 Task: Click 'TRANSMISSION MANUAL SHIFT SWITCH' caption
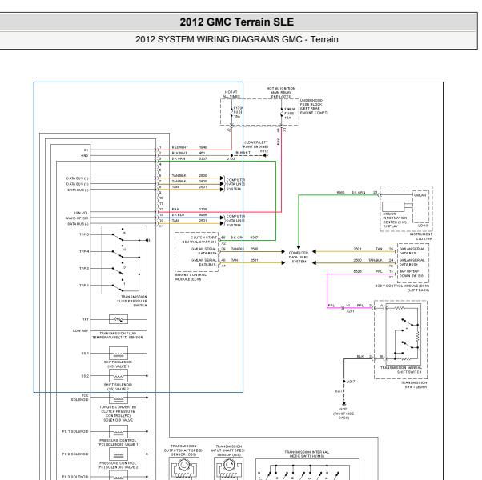401,370
